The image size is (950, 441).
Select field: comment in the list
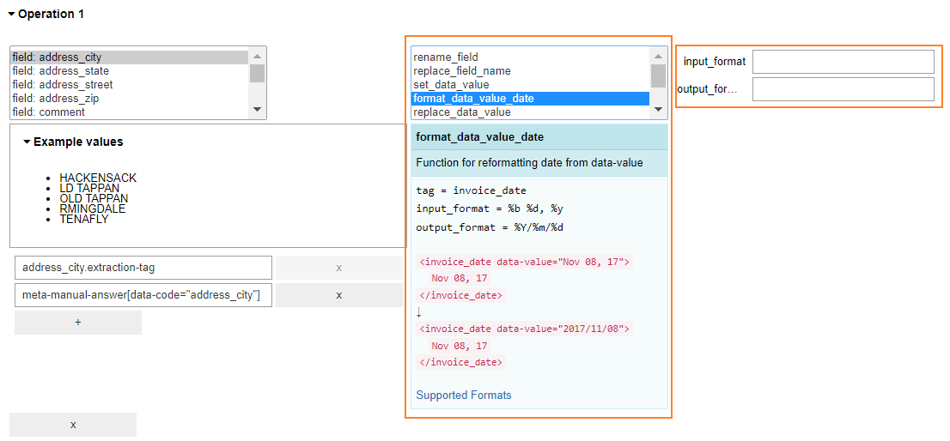pos(130,112)
